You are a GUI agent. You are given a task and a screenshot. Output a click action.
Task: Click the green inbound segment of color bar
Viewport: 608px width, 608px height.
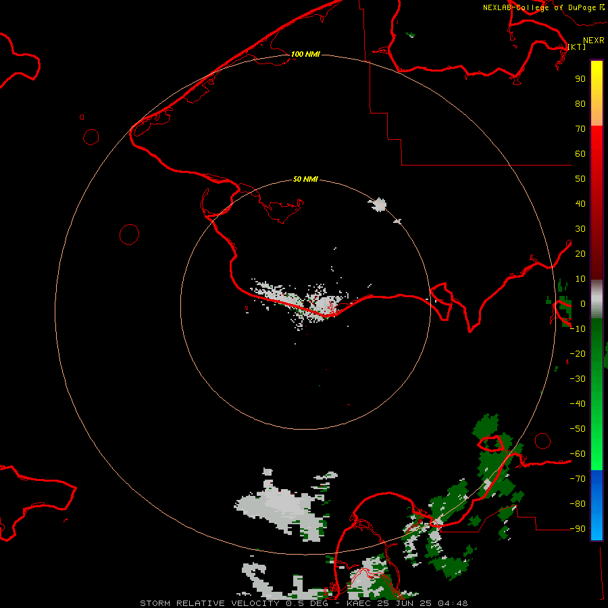[x=597, y=394]
